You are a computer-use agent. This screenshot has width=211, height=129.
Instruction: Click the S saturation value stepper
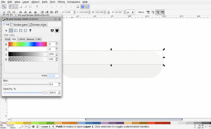point(57,49)
